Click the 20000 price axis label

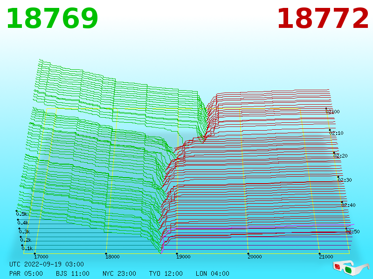tap(255, 257)
